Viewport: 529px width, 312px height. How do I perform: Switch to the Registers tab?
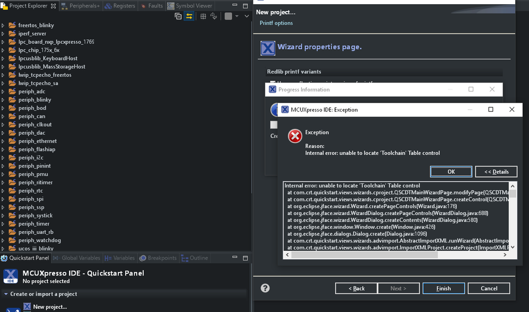tap(120, 6)
